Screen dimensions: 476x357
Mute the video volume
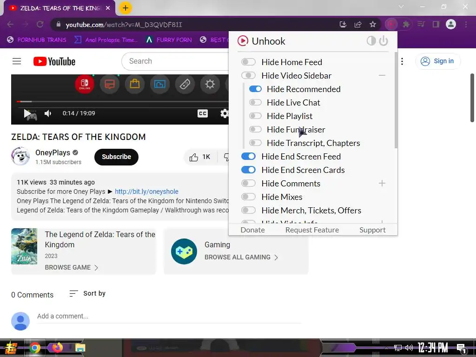click(48, 113)
